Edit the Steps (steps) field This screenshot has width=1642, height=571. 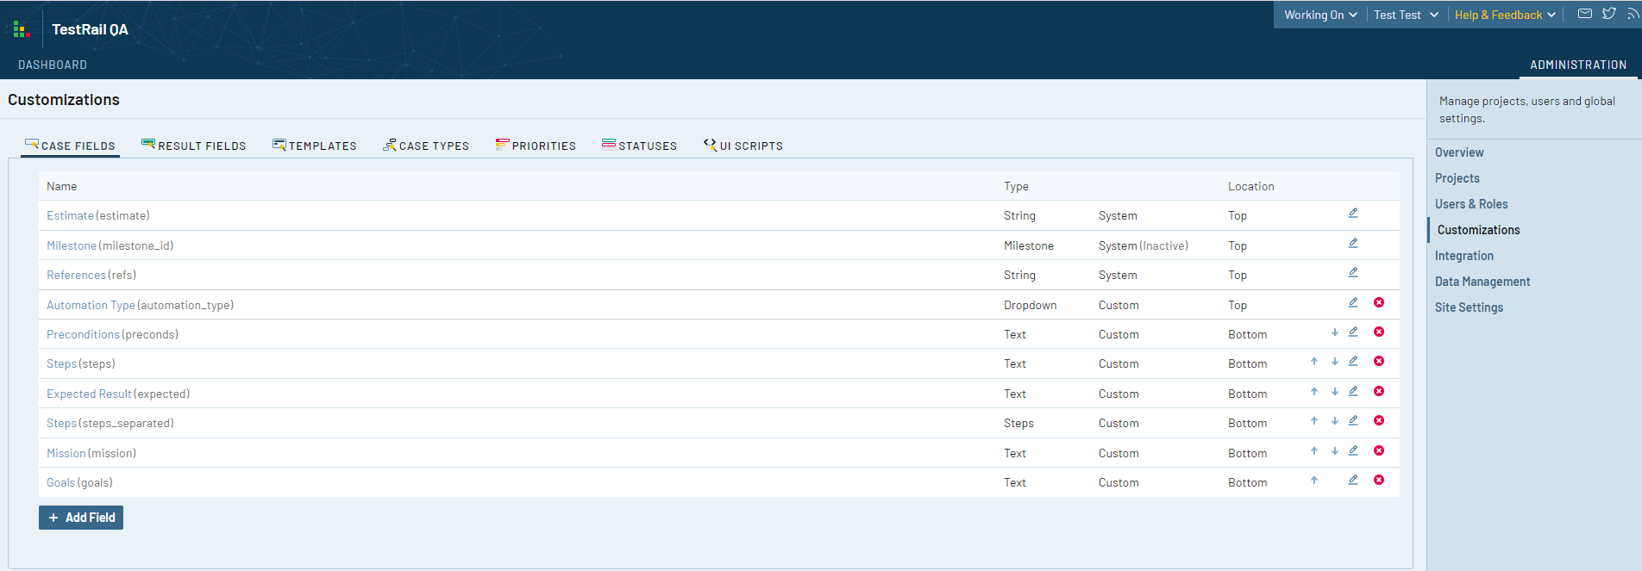click(1353, 361)
